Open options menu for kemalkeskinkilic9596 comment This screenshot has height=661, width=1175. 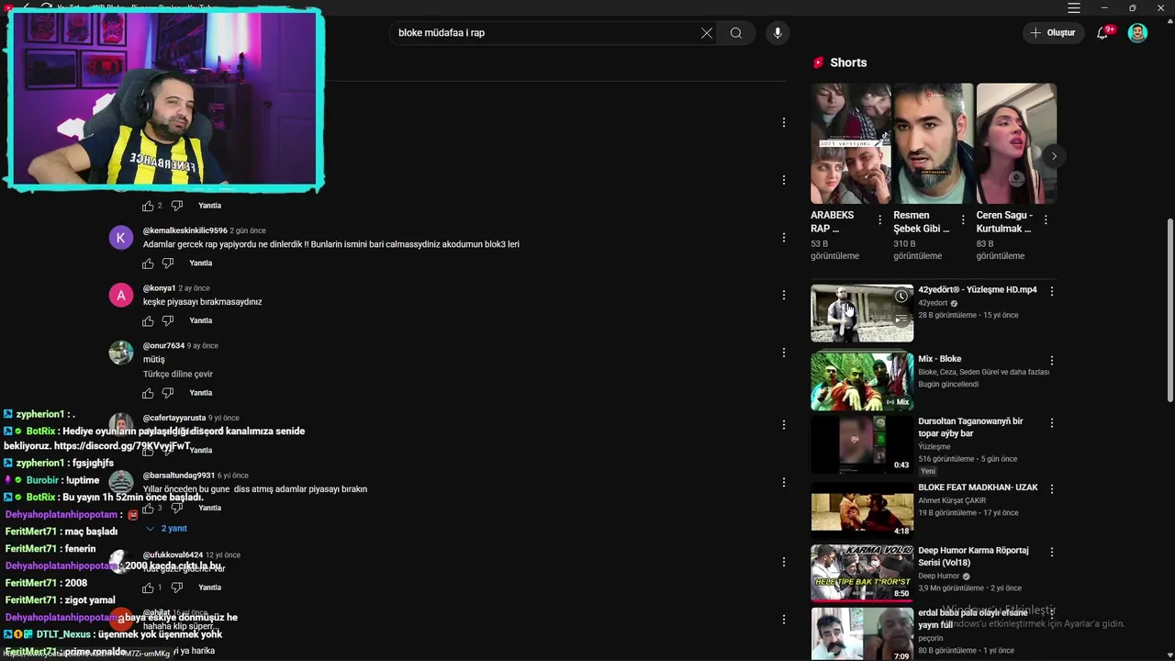tap(784, 238)
